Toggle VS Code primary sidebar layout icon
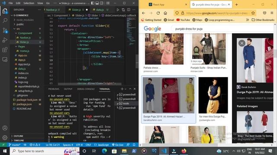Viewport: 277px width, 155px height. pyautogui.click(x=93, y=3)
